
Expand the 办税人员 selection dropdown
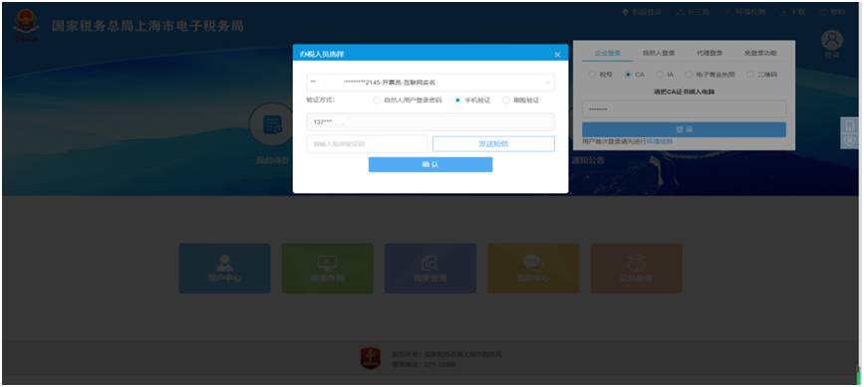(431, 83)
